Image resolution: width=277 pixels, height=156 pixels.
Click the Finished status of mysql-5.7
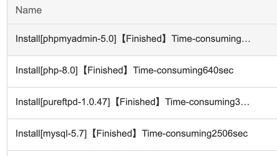coord(114,133)
